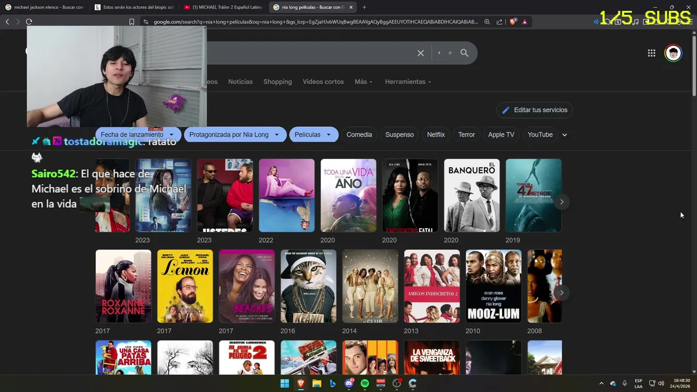
Task: Toggle the Netflix filter chip
Action: click(x=436, y=134)
